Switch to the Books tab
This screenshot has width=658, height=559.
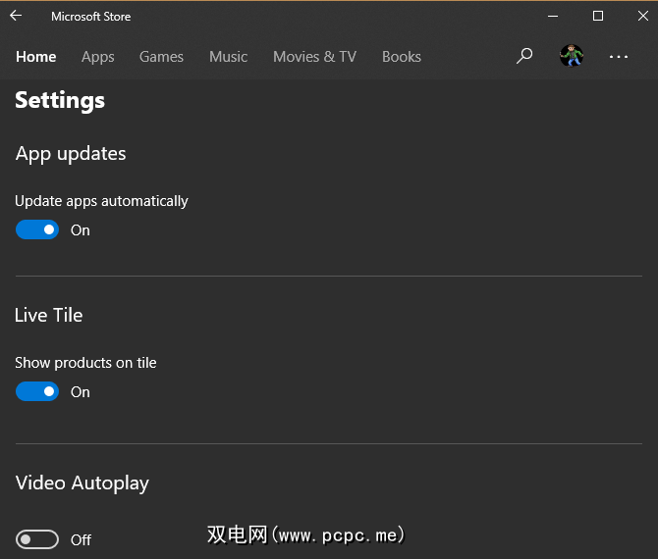(x=402, y=57)
